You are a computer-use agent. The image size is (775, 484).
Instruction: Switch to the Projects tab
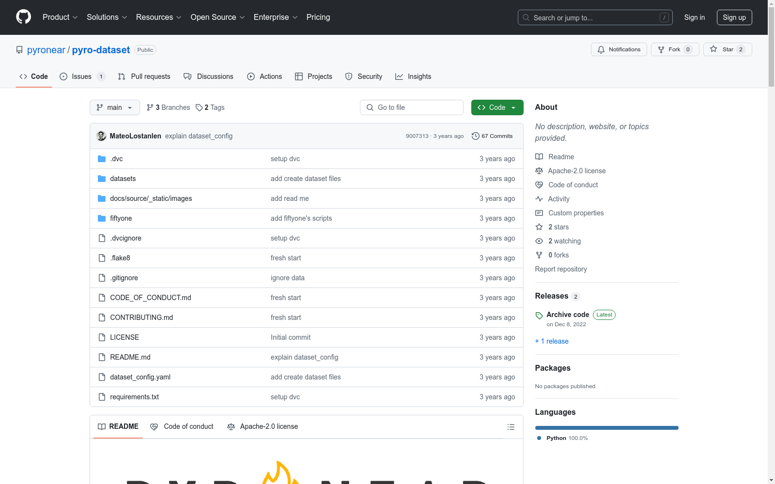coord(313,76)
